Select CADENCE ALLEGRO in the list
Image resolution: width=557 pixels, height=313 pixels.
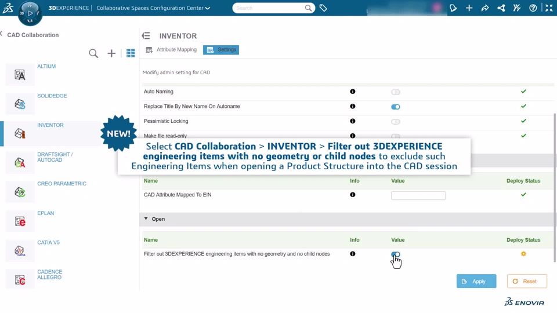[x=50, y=275]
